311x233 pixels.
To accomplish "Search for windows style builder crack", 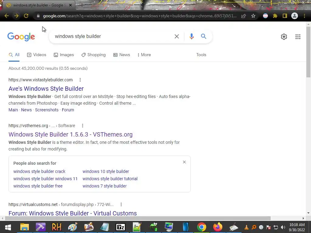I will (39, 171).
